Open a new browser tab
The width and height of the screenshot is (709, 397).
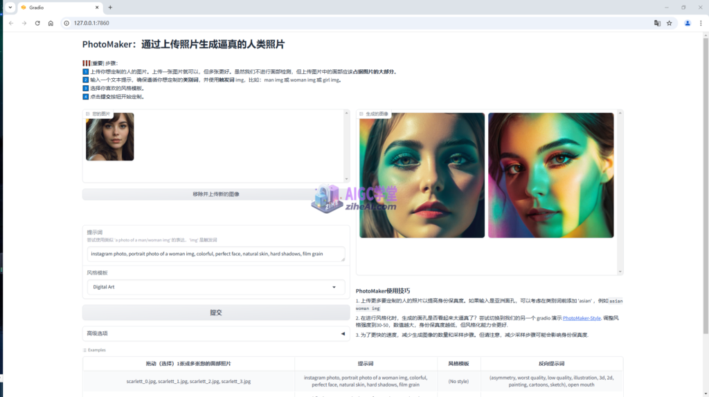tap(110, 7)
